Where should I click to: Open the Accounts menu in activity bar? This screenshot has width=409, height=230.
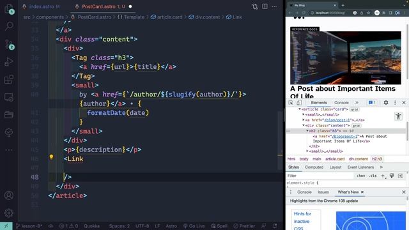pyautogui.click(x=9, y=195)
